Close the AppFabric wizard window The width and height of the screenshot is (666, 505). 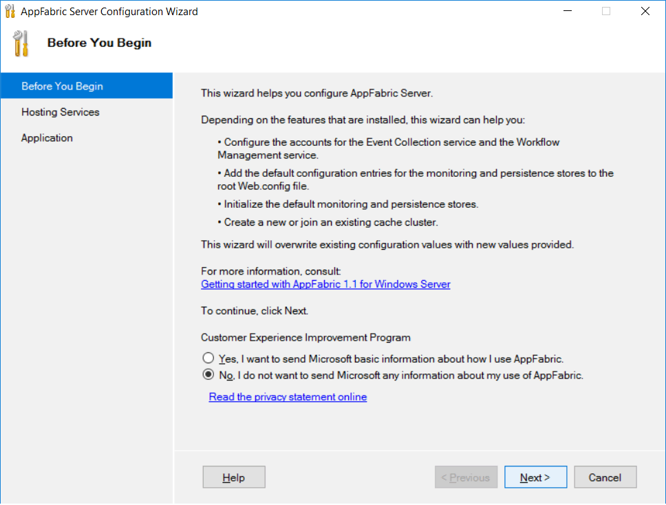[x=645, y=11]
